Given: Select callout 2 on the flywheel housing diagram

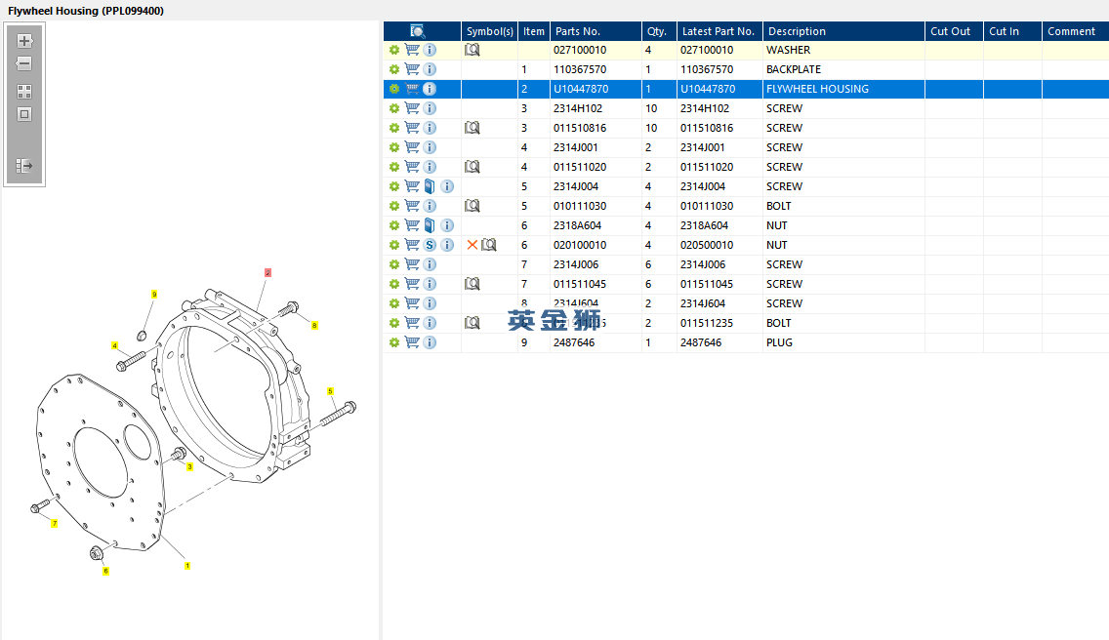Looking at the screenshot, I should click(x=268, y=273).
